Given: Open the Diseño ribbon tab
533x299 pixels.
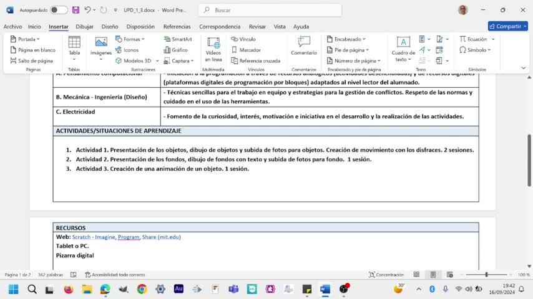Looking at the screenshot, I should (110, 27).
